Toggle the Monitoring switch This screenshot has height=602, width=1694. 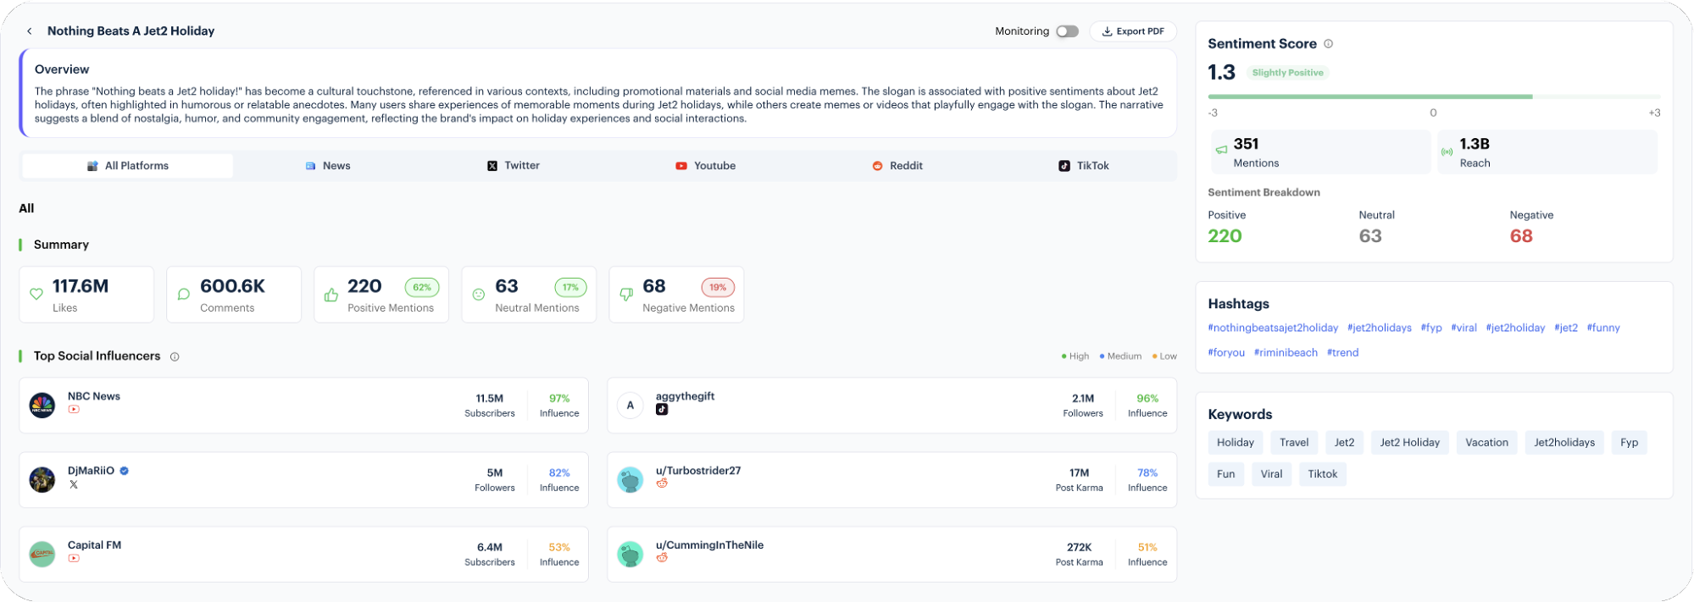[x=1067, y=31]
